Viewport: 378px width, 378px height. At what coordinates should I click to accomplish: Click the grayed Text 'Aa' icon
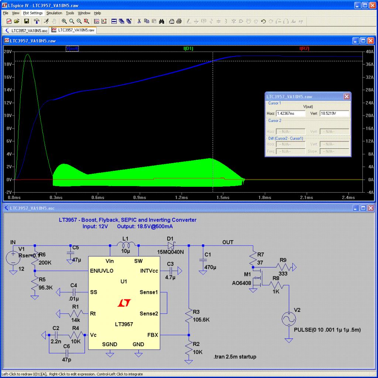(293, 21)
